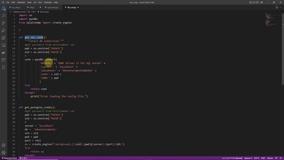The image size is (284, 160).
Task: Close the db_con.py tab
Action: pyautogui.click(x=78, y=8)
